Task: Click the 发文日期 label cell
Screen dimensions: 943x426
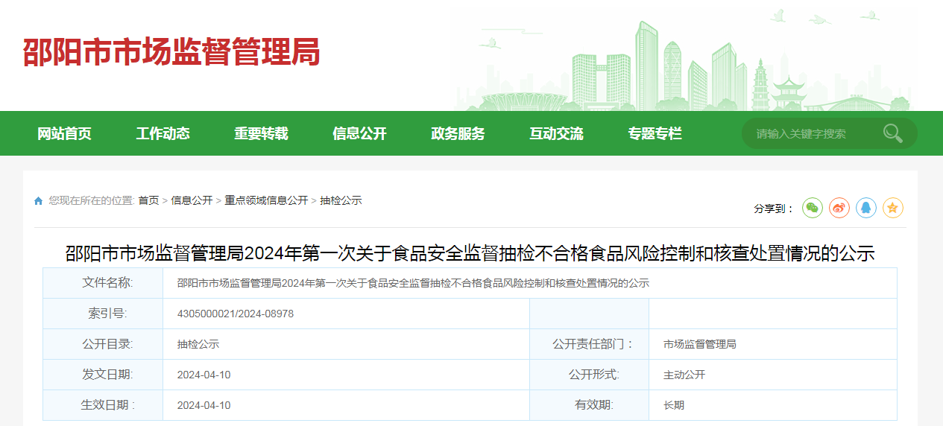Action: pos(103,375)
